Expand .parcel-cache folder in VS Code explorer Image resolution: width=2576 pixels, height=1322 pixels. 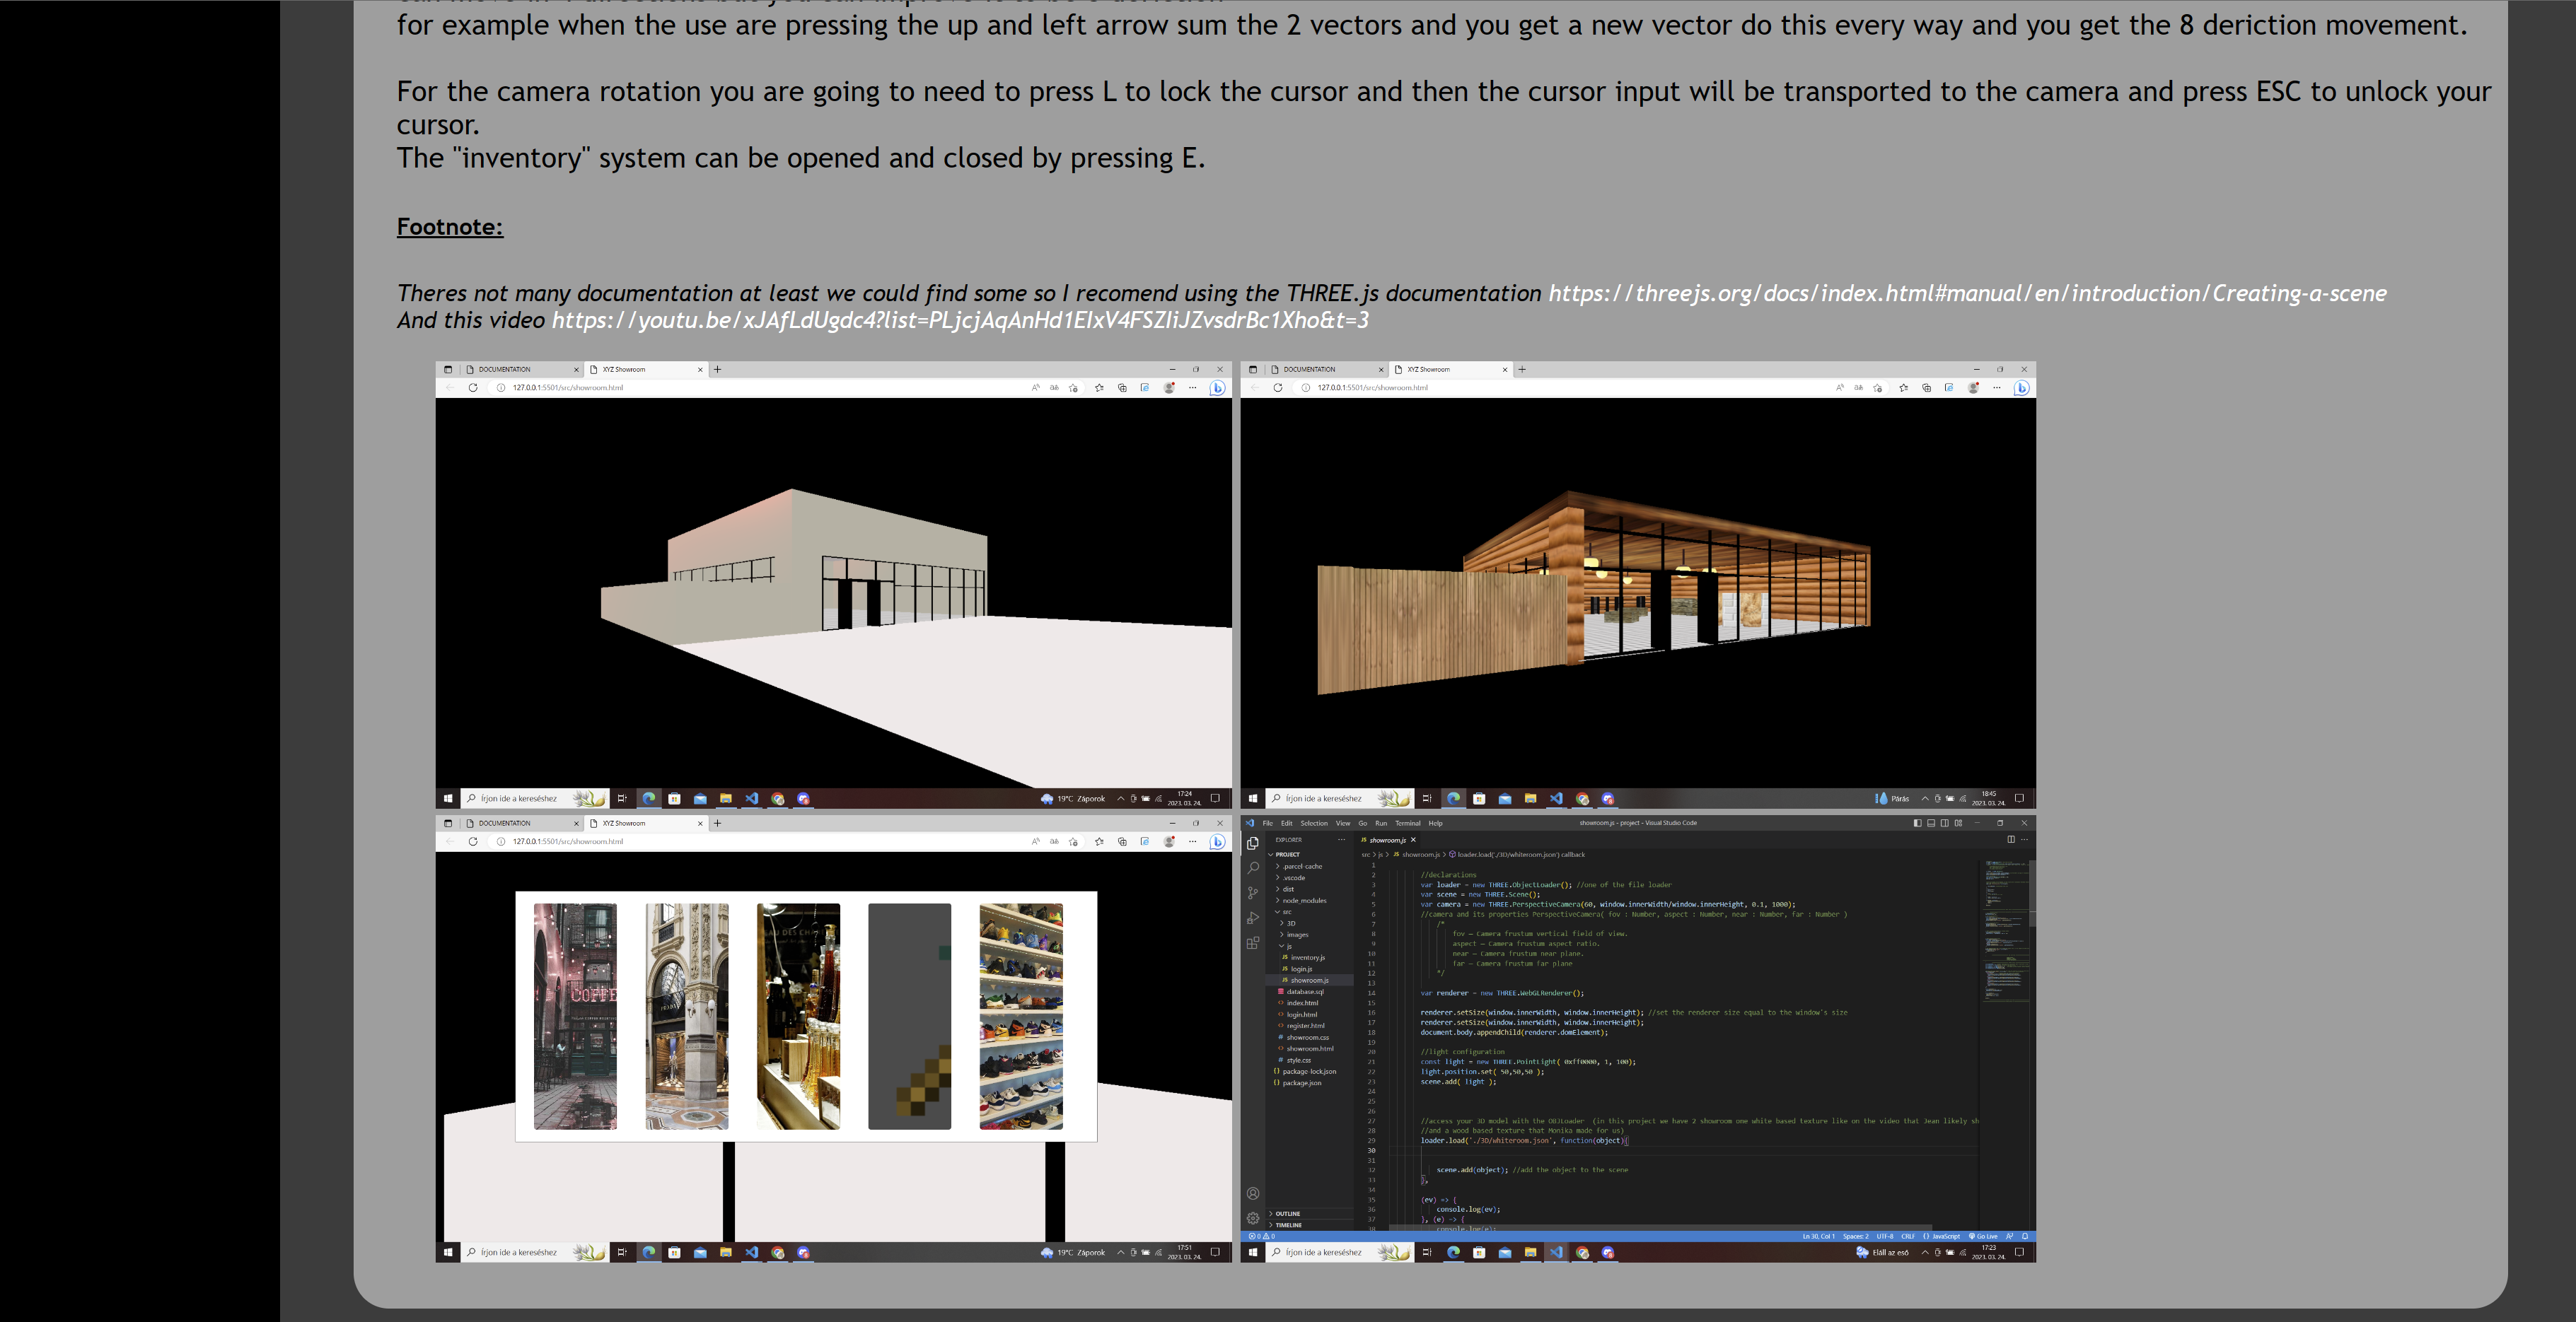tap(1310, 866)
